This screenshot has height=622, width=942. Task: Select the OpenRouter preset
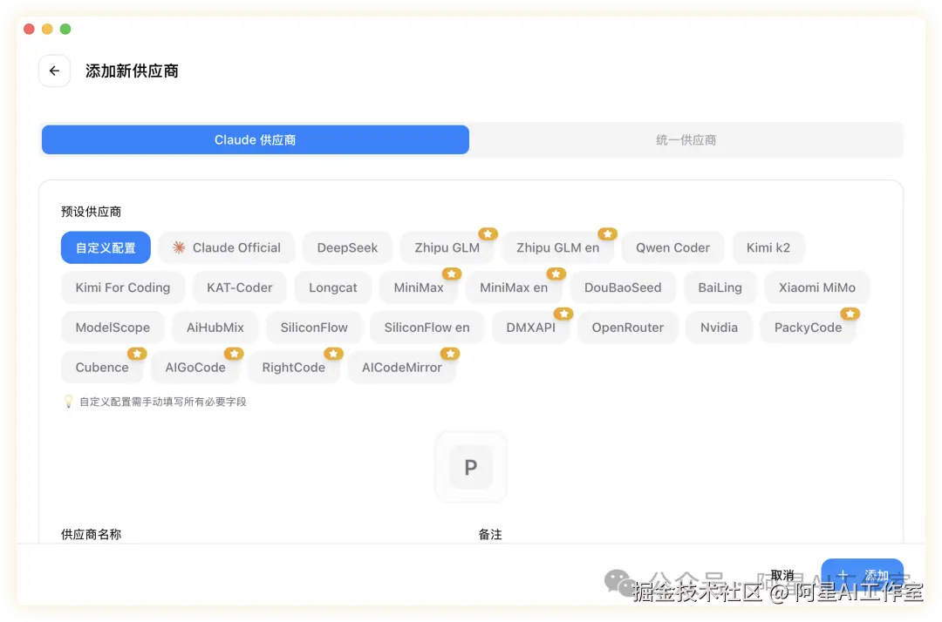628,328
